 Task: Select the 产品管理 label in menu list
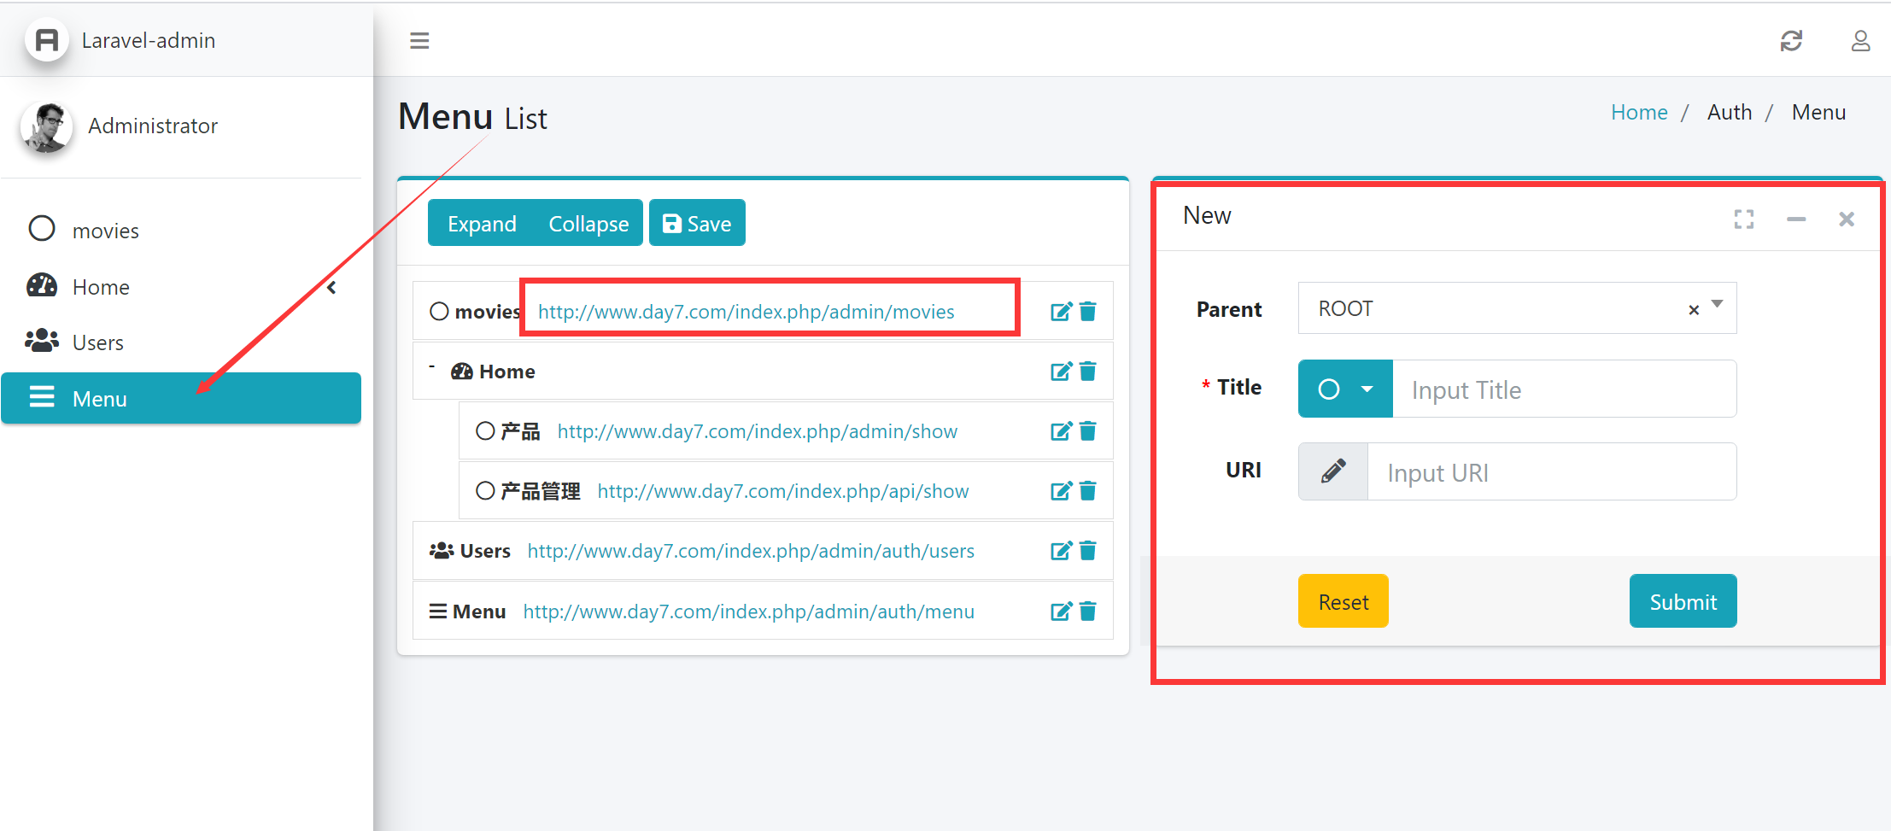[x=541, y=491]
